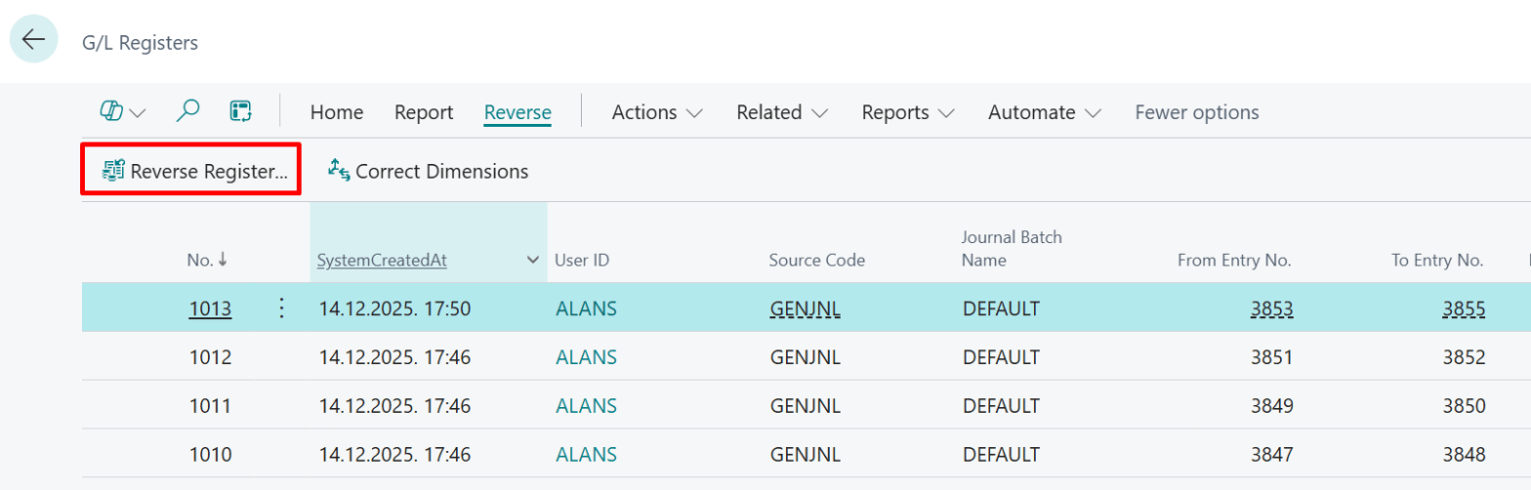The image size is (1531, 490).
Task: Expand the Related menu
Action: point(782,112)
